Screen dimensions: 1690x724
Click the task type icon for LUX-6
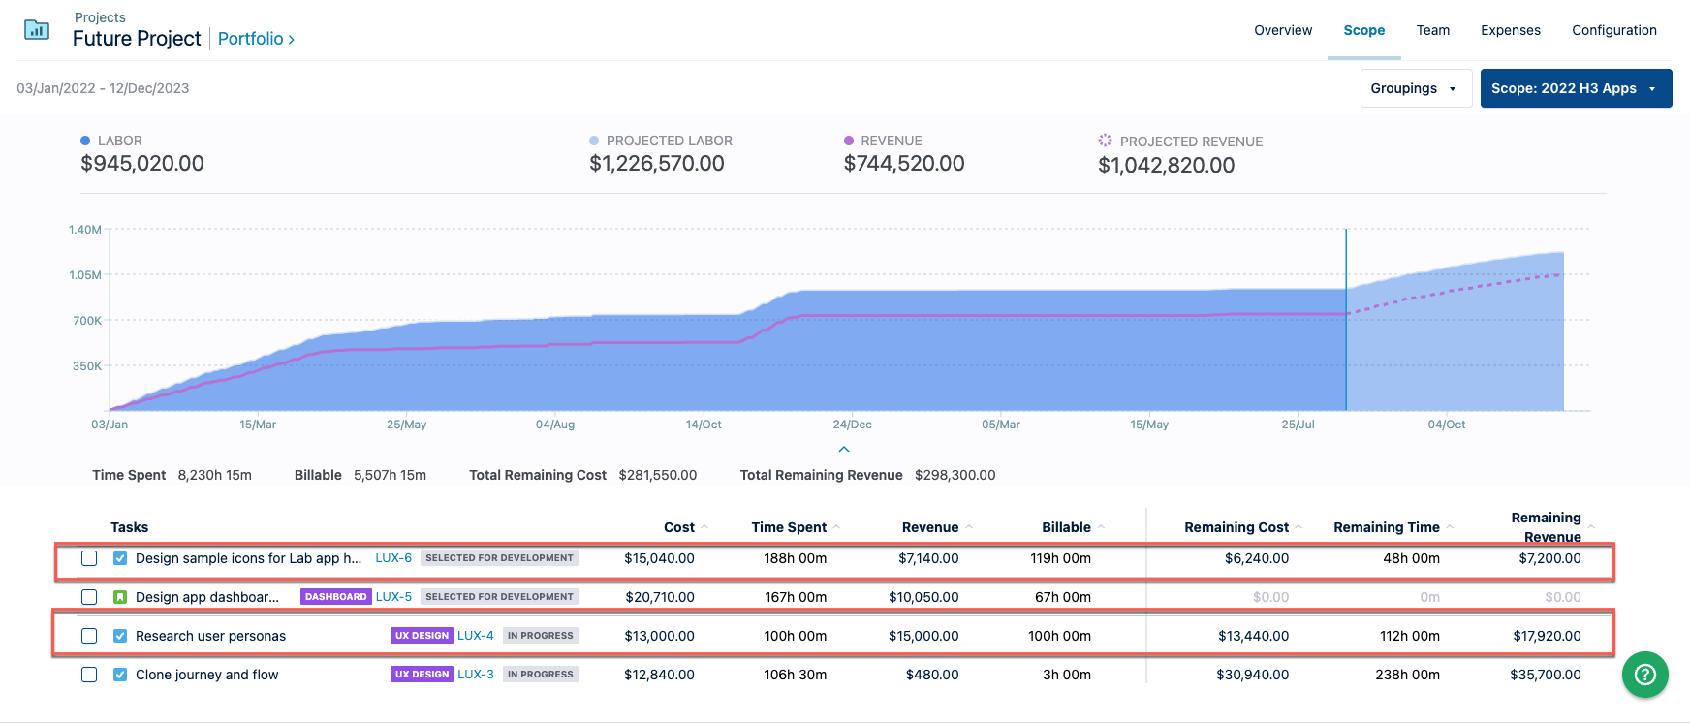[120, 558]
